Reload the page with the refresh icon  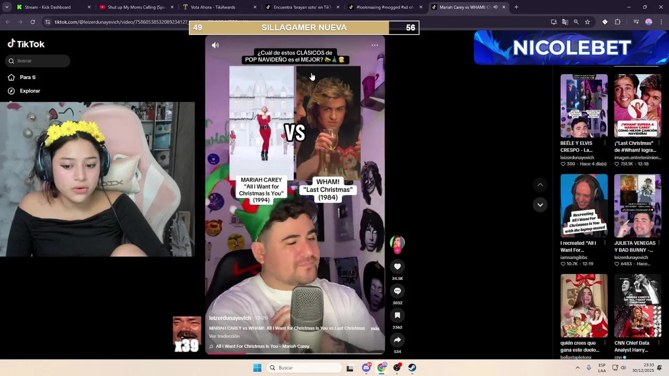pyautogui.click(x=32, y=22)
